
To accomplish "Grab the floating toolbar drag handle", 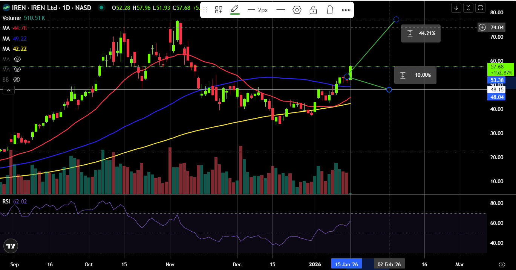I will click(x=205, y=10).
